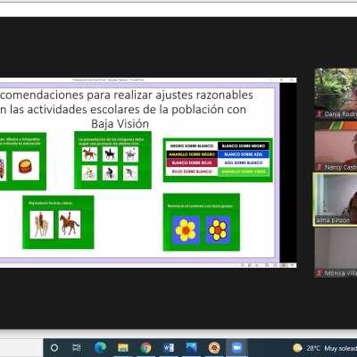Click AMARILLO SOBRE NEGRO contrast sample

click(x=192, y=154)
